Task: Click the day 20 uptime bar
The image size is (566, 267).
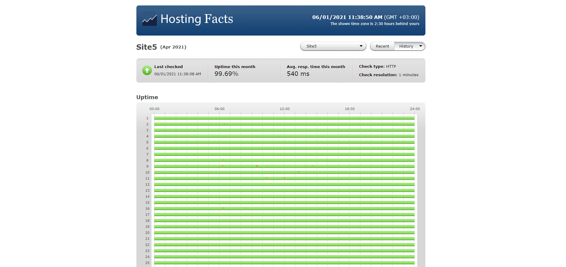Action: click(284, 233)
